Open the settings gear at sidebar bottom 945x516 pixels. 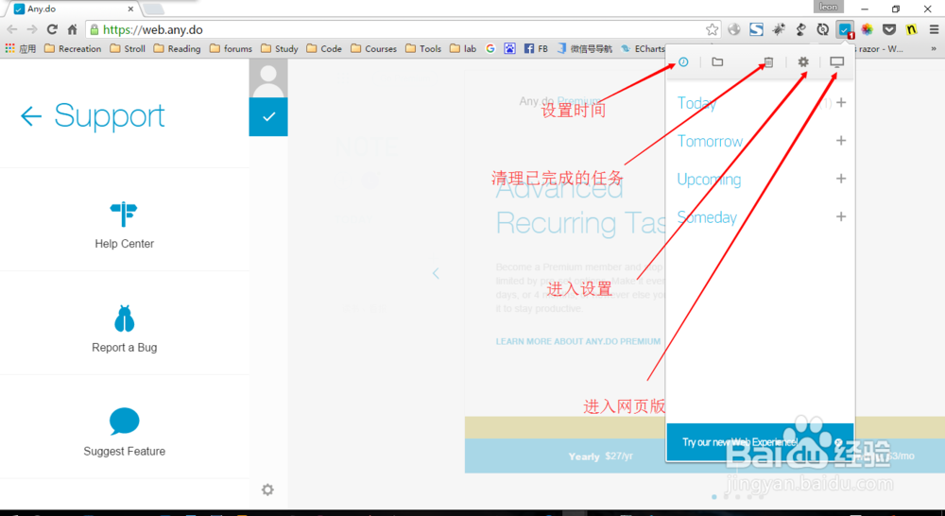pyautogui.click(x=267, y=490)
